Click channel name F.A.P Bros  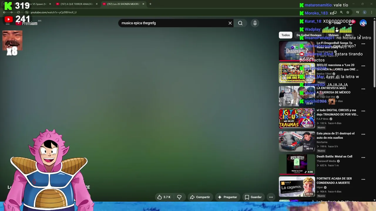pyautogui.click(x=323, y=119)
